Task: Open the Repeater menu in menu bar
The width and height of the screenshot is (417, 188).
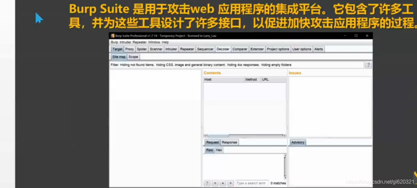Action: click(x=139, y=42)
